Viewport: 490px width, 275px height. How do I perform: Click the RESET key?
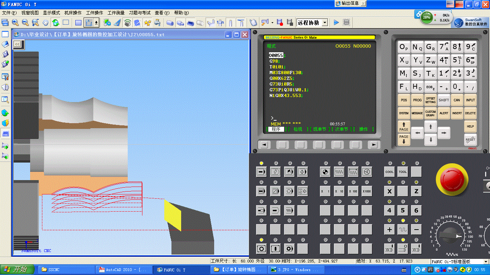[470, 139]
